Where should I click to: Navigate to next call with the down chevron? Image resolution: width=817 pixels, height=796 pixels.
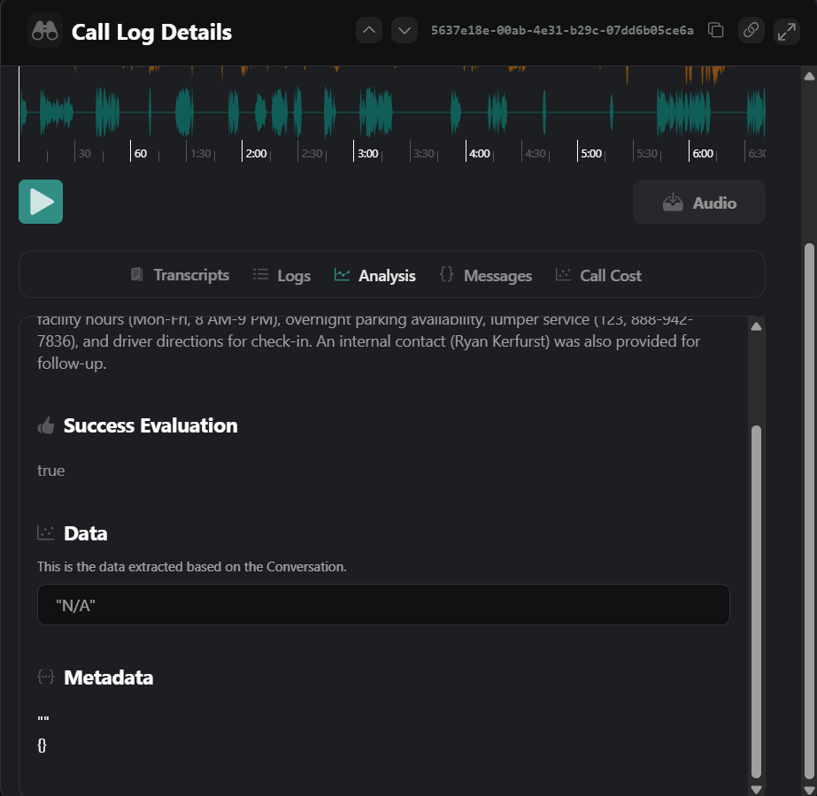[x=404, y=29]
